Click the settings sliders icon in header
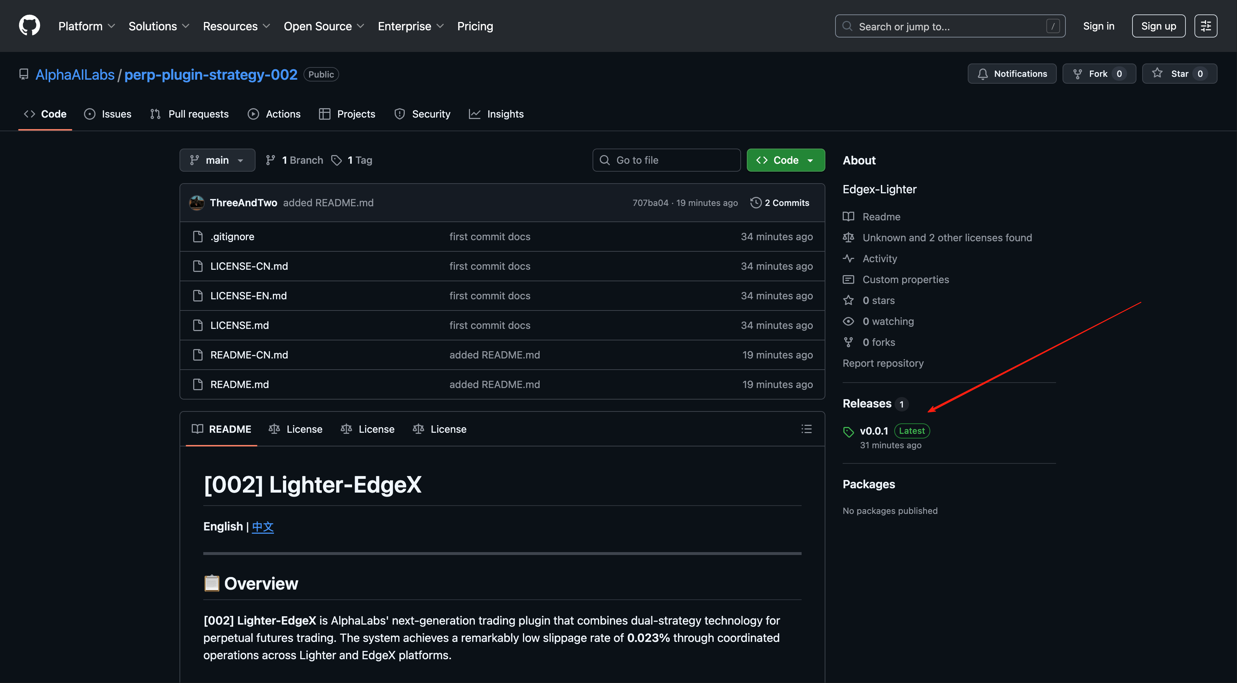Viewport: 1237px width, 683px height. click(x=1205, y=26)
